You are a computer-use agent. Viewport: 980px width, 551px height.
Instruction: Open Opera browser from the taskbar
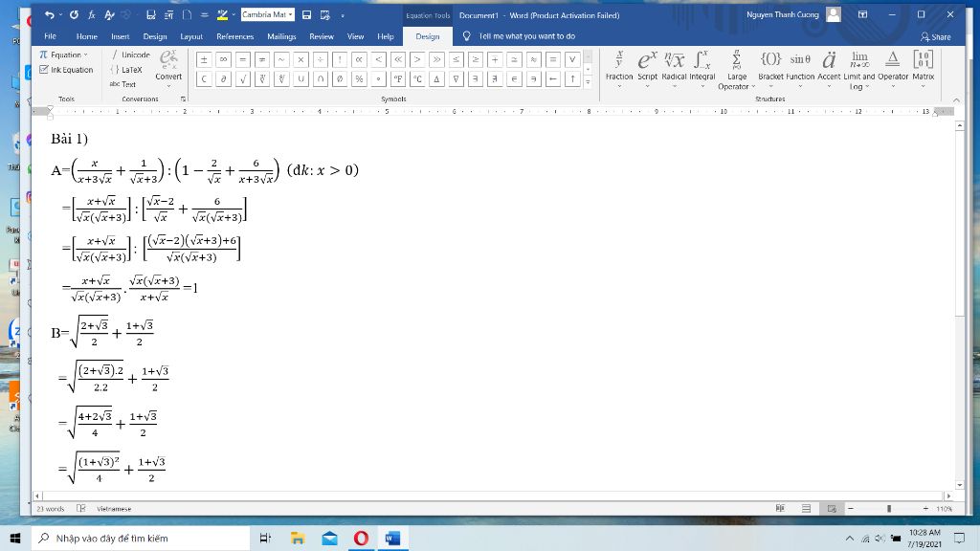pyautogui.click(x=361, y=538)
